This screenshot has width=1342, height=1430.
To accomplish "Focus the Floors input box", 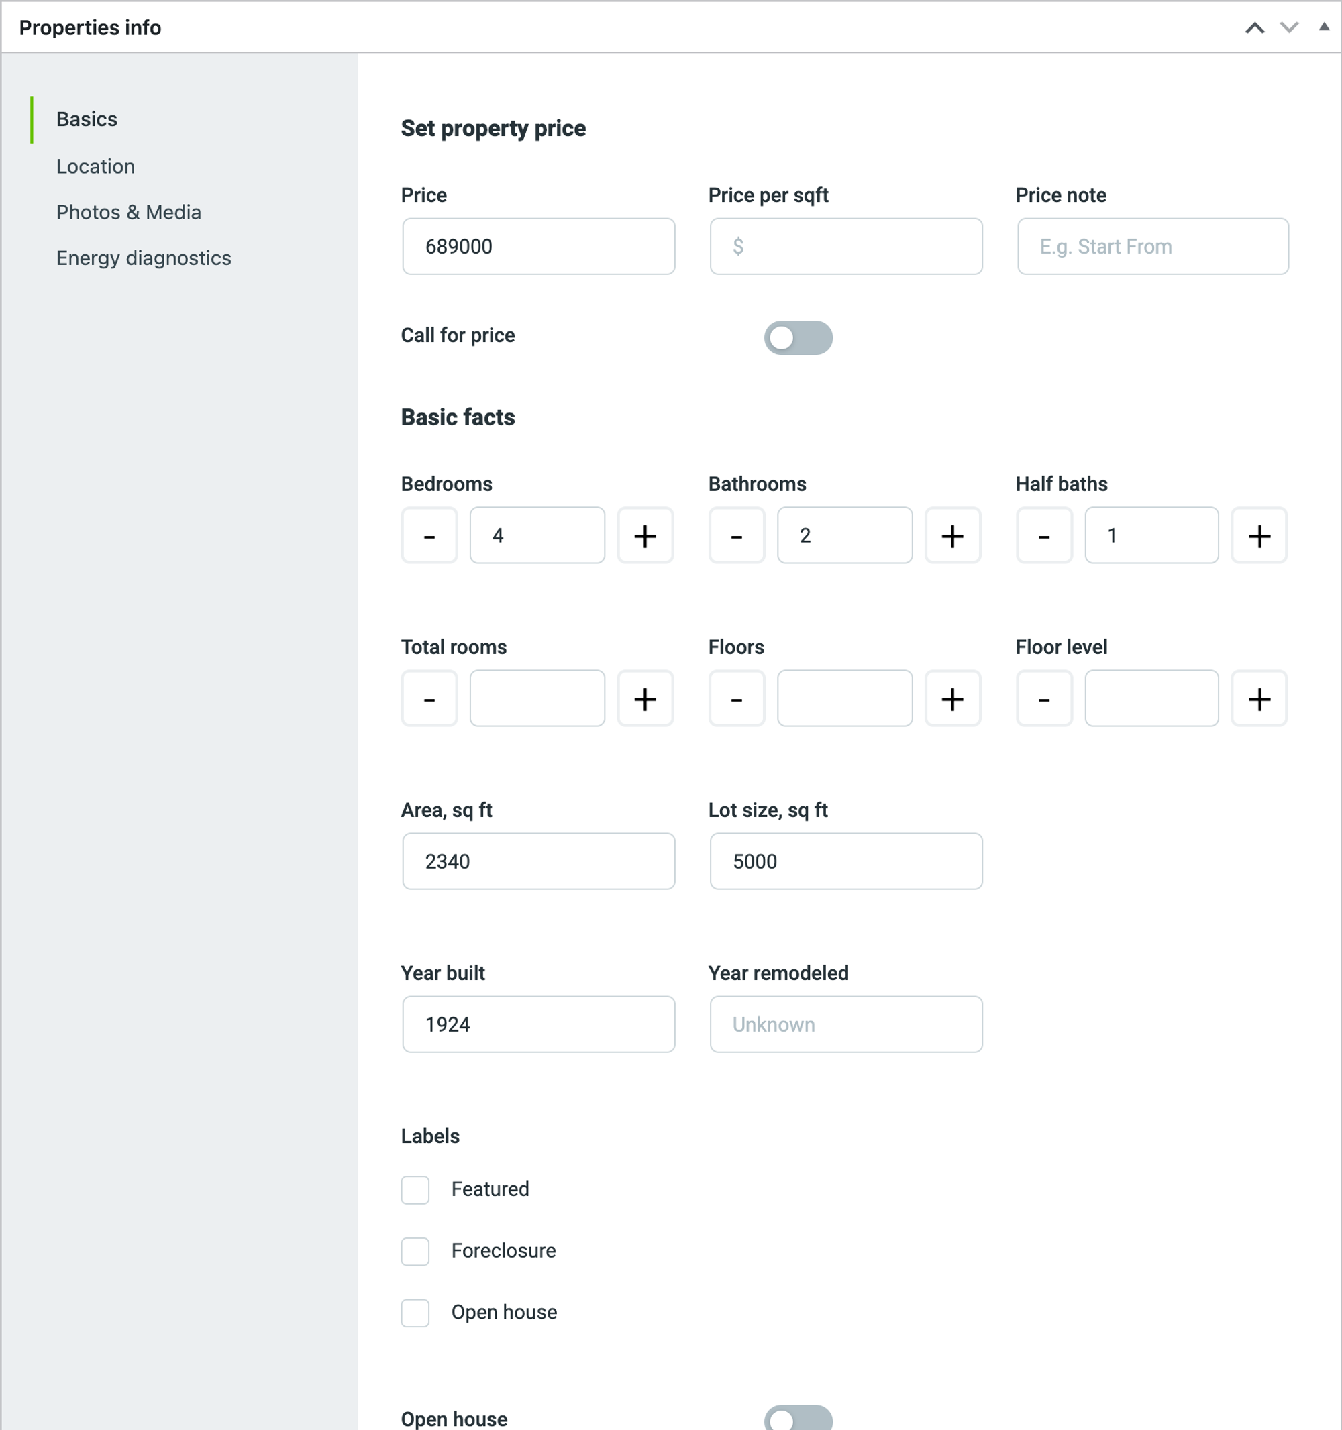I will pos(845,698).
